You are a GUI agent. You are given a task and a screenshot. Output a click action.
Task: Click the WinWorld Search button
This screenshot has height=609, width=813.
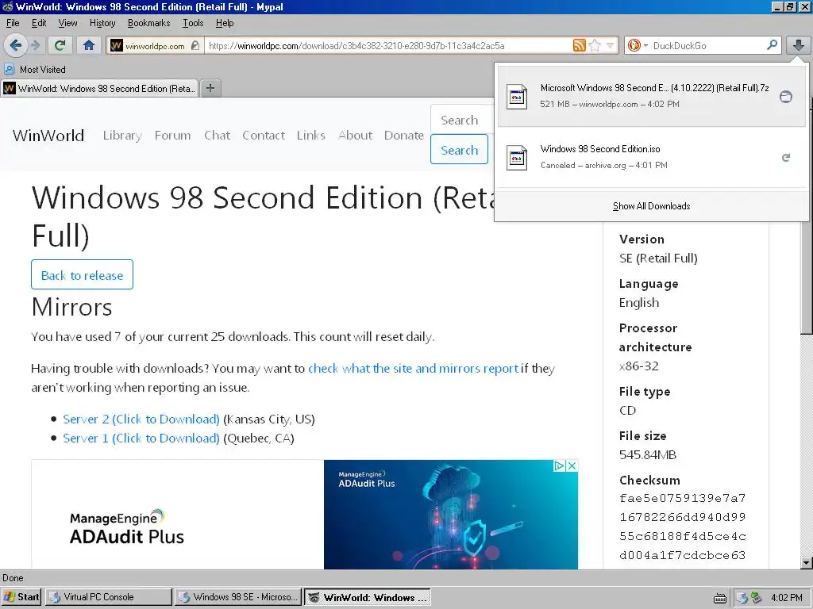click(x=459, y=150)
